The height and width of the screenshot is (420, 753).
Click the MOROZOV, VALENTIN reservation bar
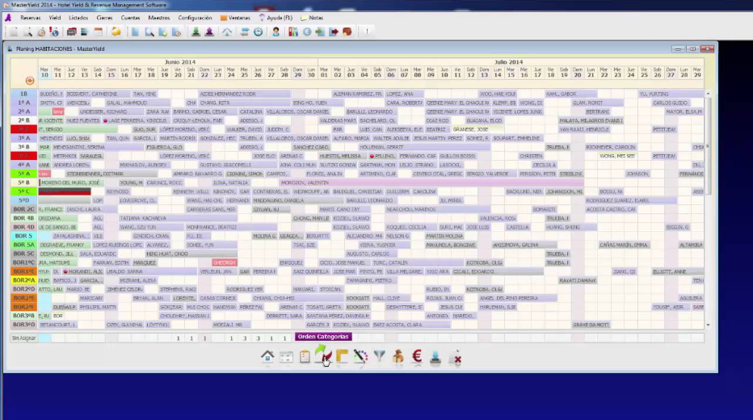click(x=431, y=183)
